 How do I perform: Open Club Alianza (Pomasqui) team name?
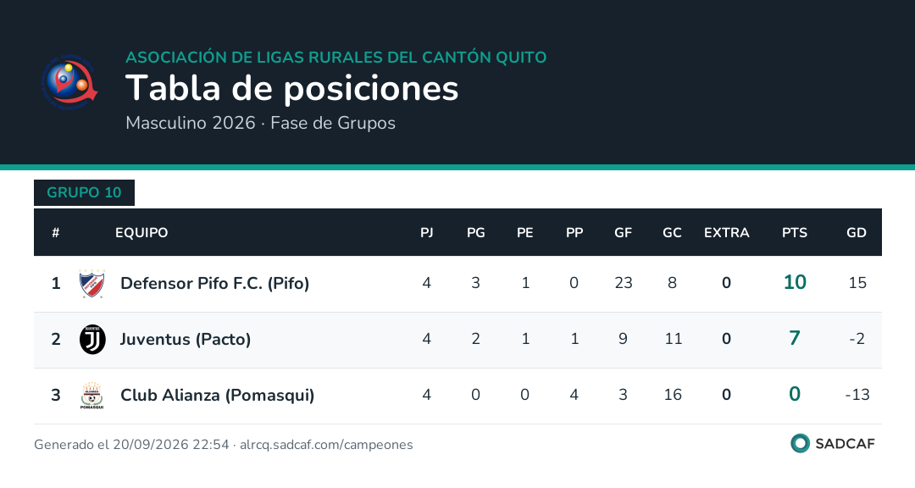point(217,396)
